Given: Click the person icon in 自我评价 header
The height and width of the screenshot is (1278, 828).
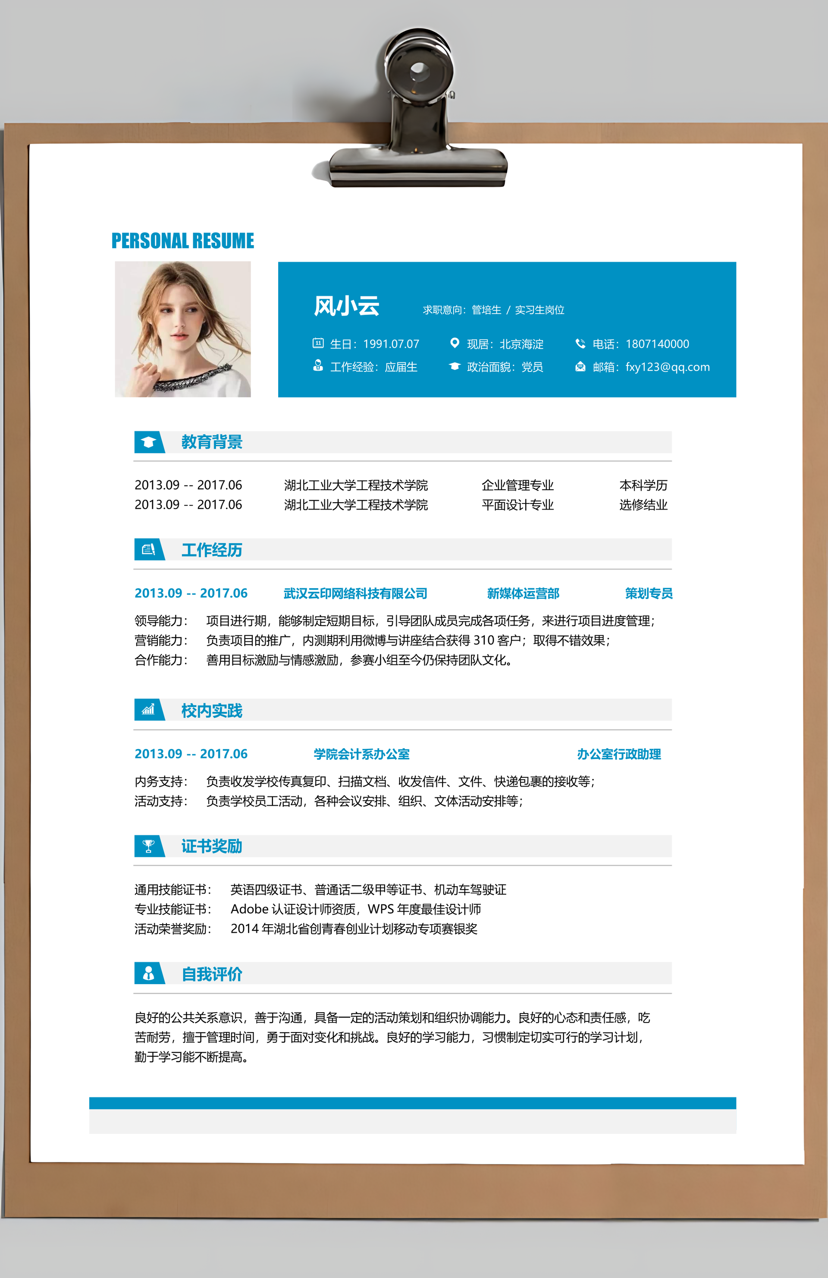Looking at the screenshot, I should 148,973.
